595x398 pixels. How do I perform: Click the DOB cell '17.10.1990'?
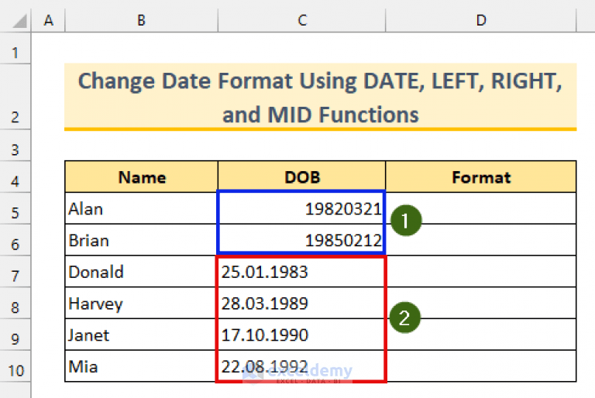pyautogui.click(x=301, y=335)
